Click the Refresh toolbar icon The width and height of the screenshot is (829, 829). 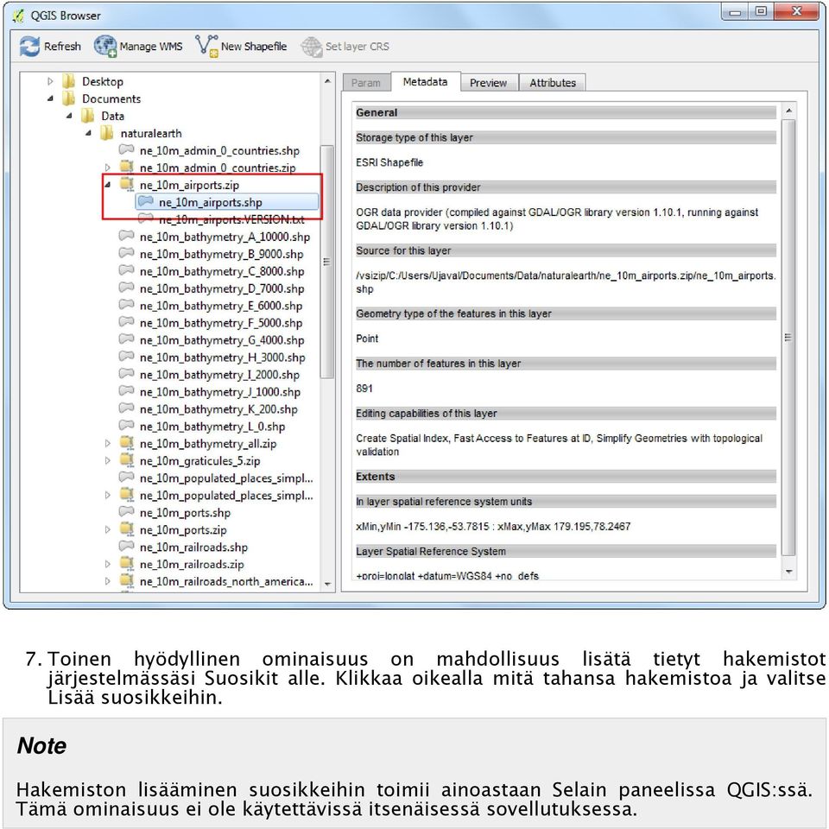coord(29,46)
